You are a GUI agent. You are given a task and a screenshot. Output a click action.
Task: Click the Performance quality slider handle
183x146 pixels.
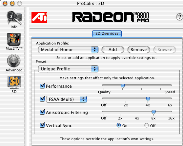click(123, 86)
